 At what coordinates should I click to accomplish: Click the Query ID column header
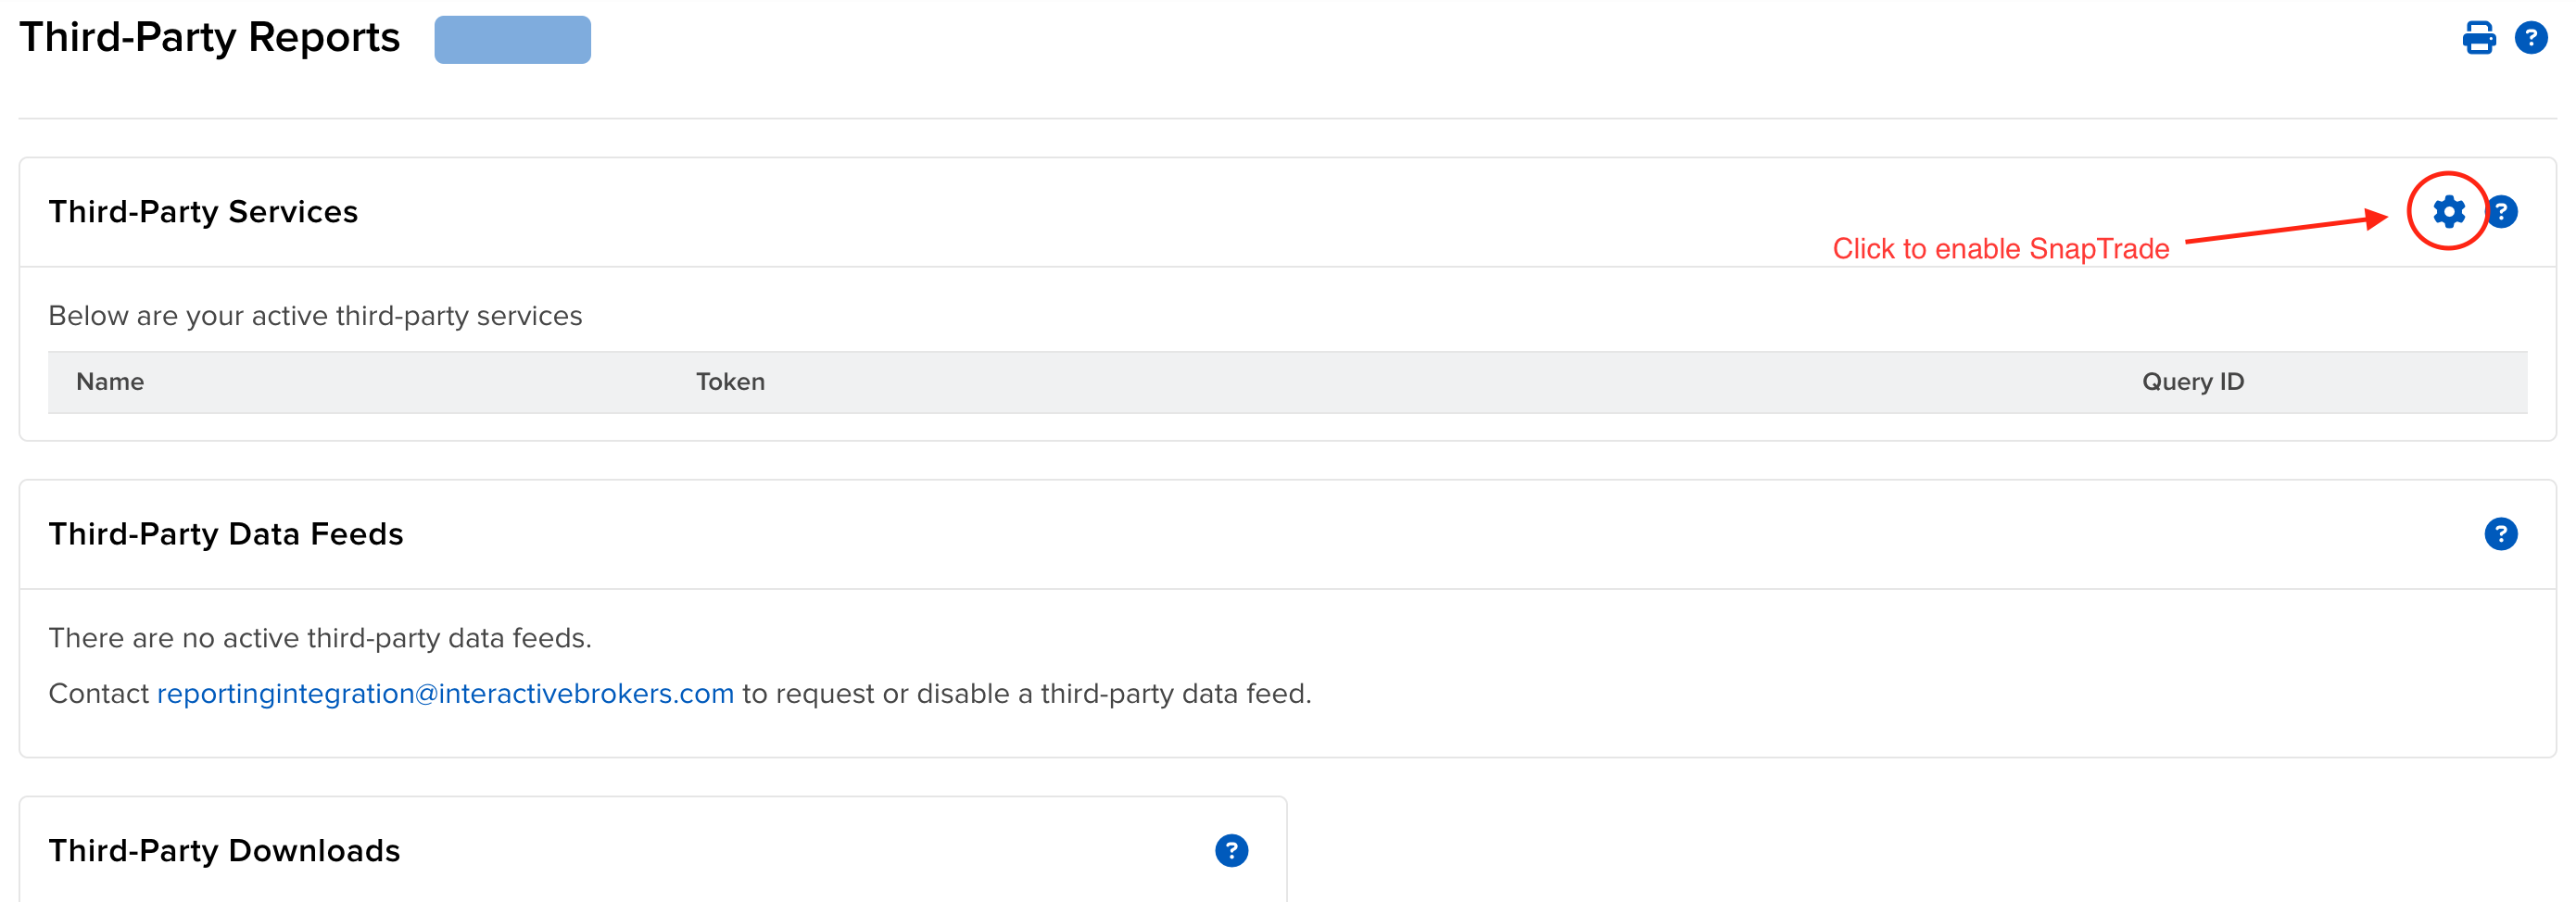point(2192,382)
